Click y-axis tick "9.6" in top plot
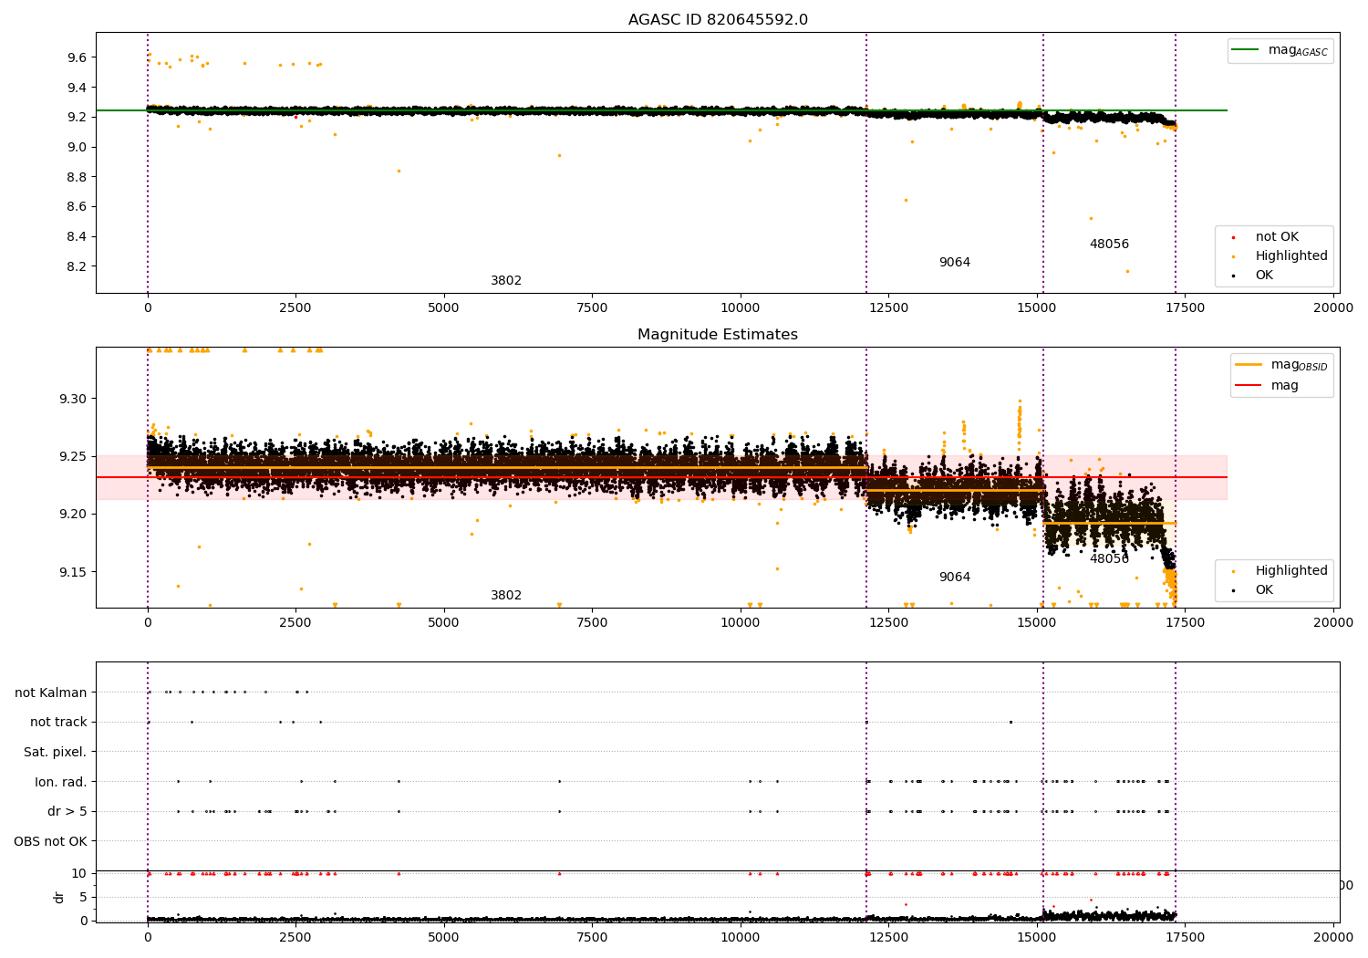The image size is (1368, 958). (77, 57)
